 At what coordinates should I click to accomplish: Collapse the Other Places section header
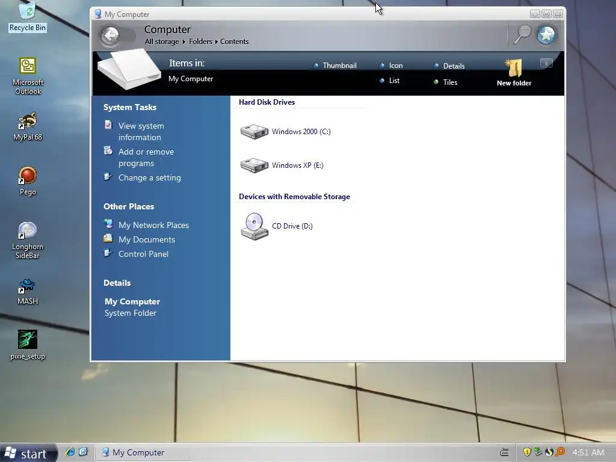129,207
